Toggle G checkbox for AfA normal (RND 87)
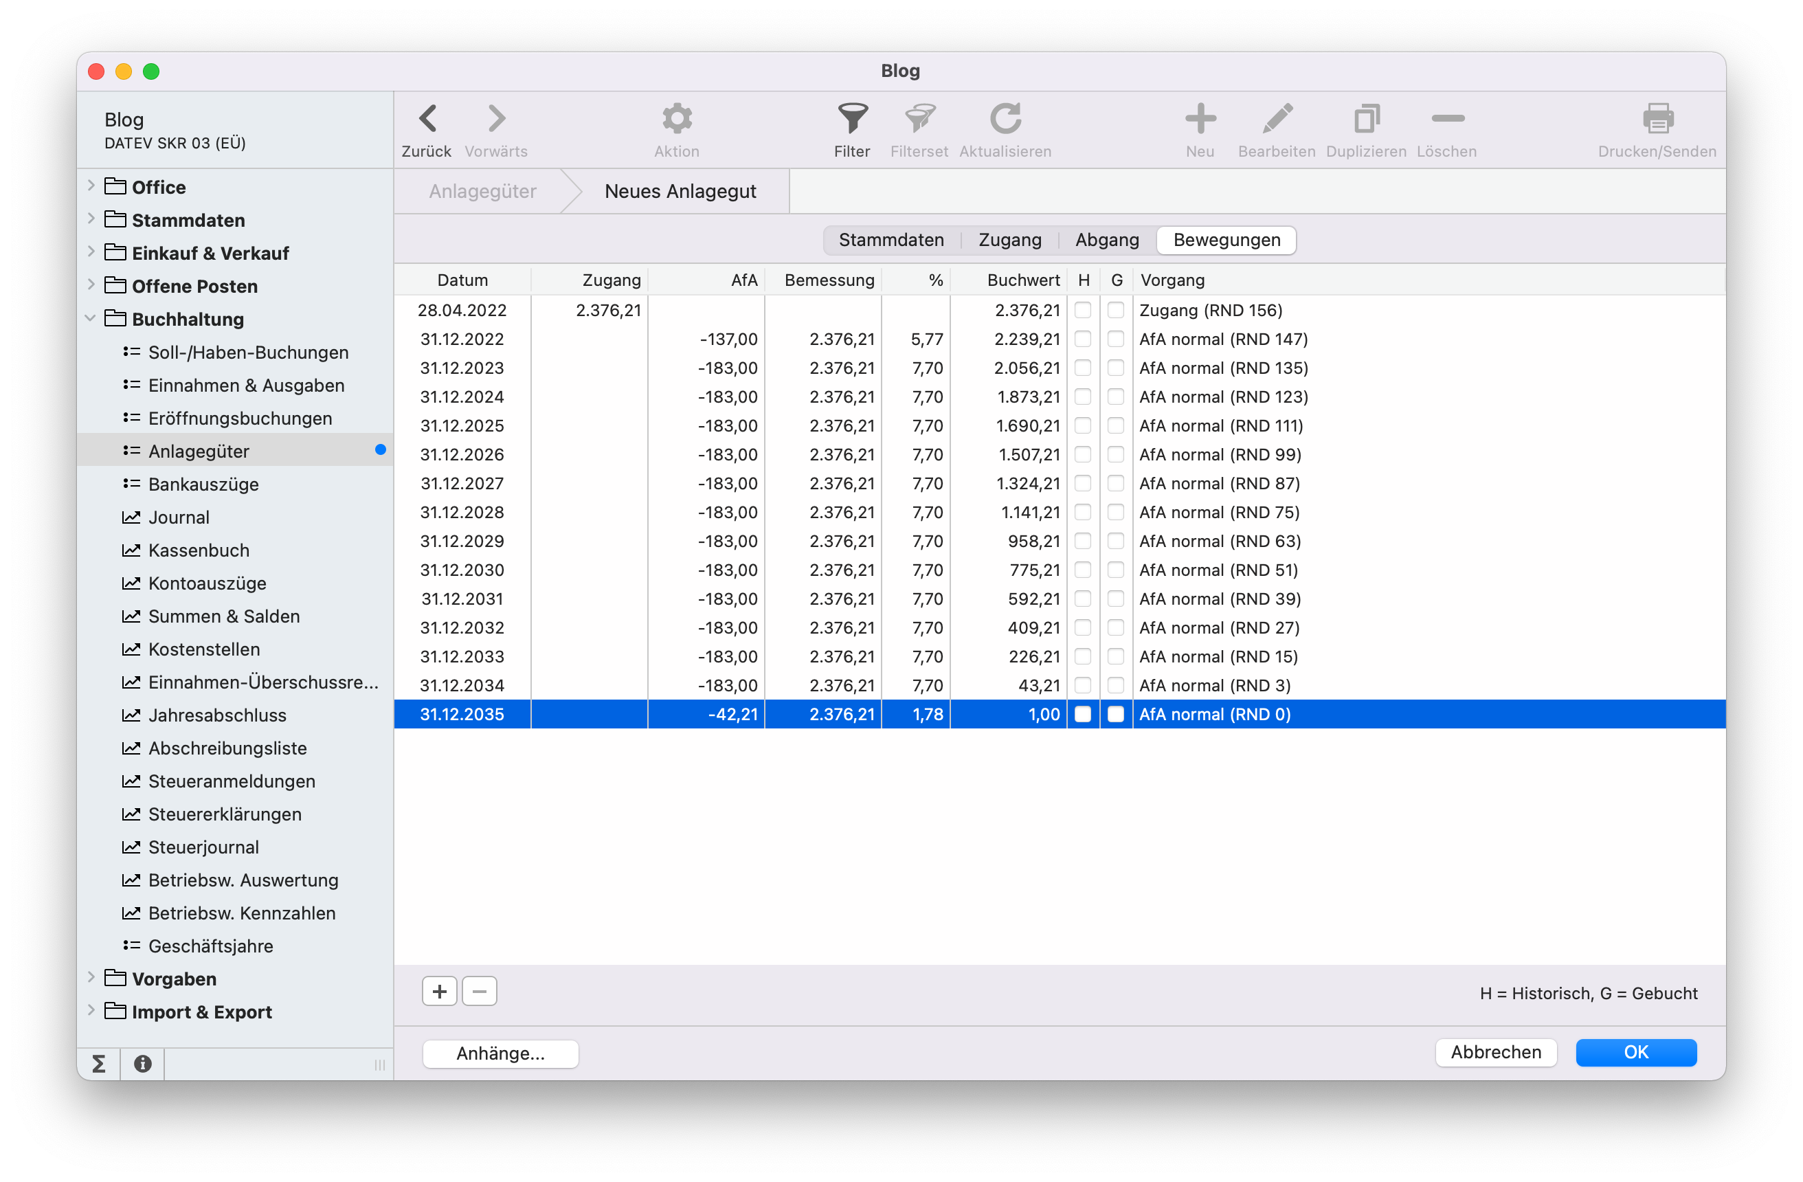1803x1182 pixels. coord(1115,483)
